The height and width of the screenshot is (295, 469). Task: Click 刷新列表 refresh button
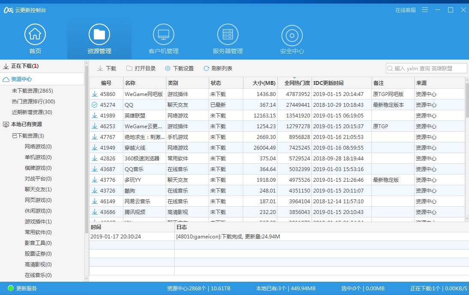pos(218,68)
